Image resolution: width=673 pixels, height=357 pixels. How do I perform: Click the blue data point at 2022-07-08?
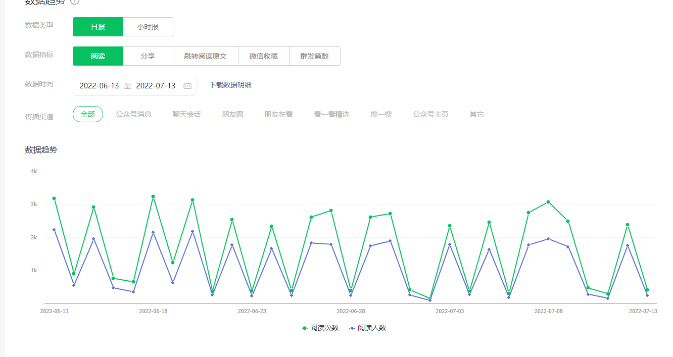click(548, 239)
